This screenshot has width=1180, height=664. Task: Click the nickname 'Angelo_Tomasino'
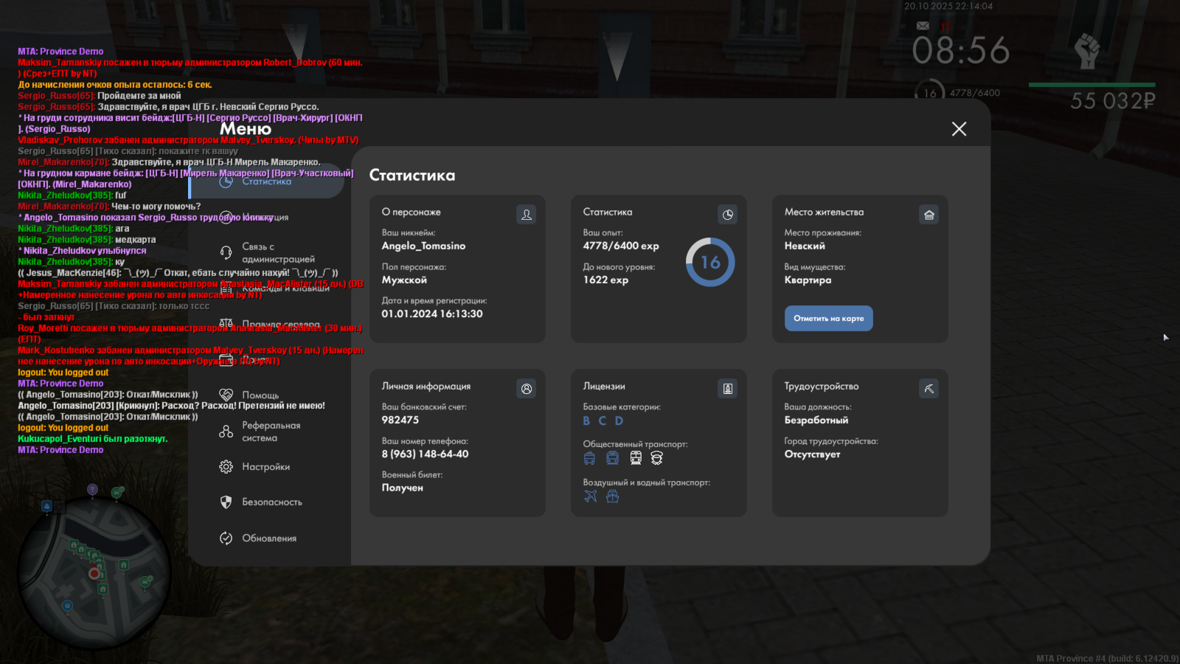click(x=423, y=246)
